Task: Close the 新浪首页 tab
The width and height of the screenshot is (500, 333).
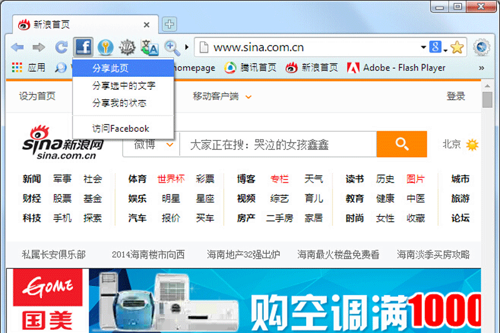Action: [x=147, y=25]
